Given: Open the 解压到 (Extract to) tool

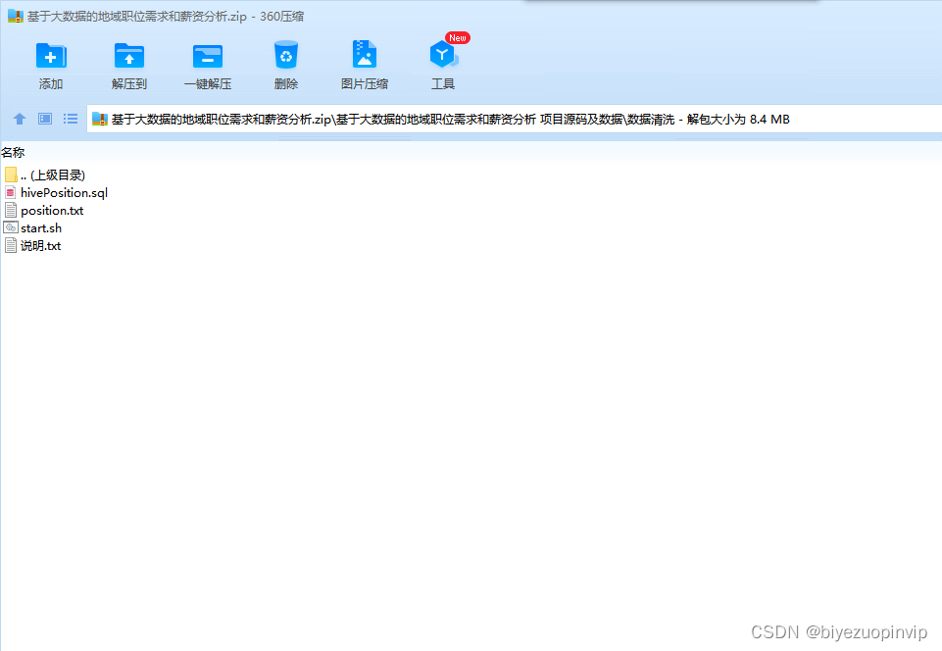Looking at the screenshot, I should [x=129, y=56].
